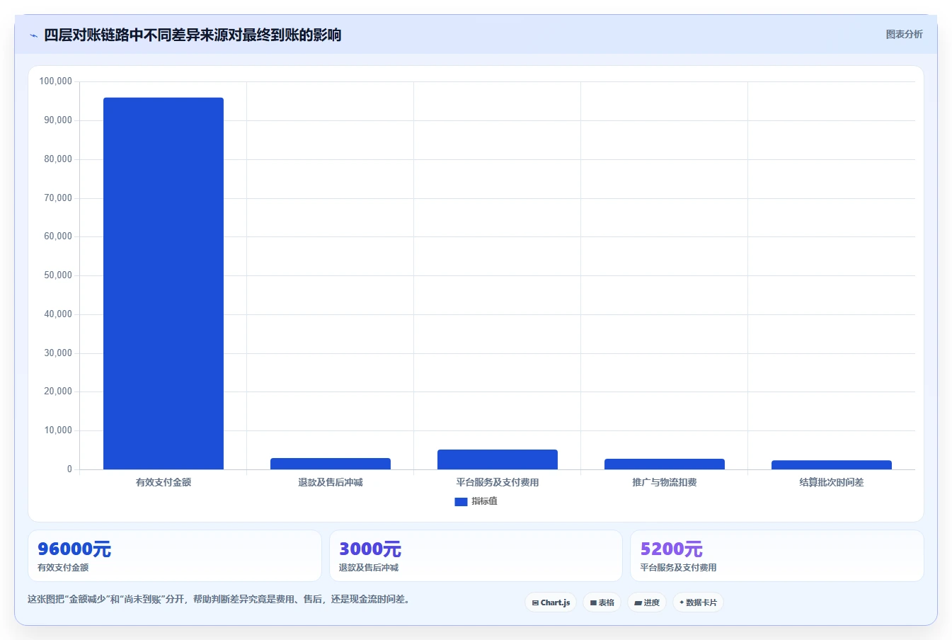Click the blue 指标值 legend color box
Image resolution: width=952 pixels, height=640 pixels.
click(x=461, y=501)
